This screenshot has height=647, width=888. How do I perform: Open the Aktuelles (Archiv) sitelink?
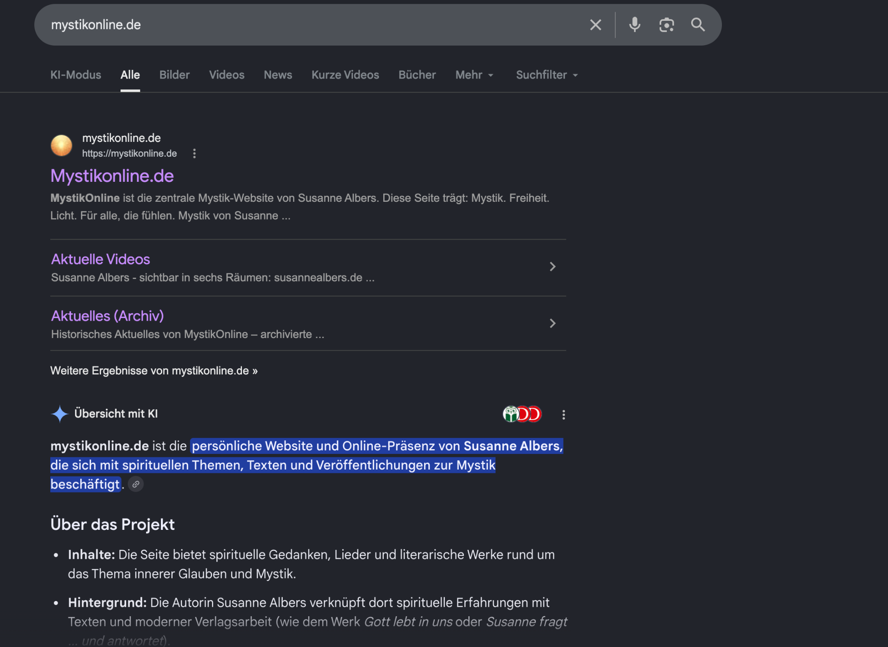click(108, 316)
